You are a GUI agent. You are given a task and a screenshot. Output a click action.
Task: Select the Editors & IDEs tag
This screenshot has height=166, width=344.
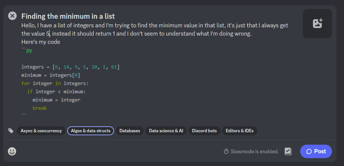point(239,131)
